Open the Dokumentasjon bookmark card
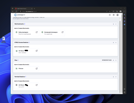The height and width of the screenshot is (103, 134). click(x=26, y=33)
